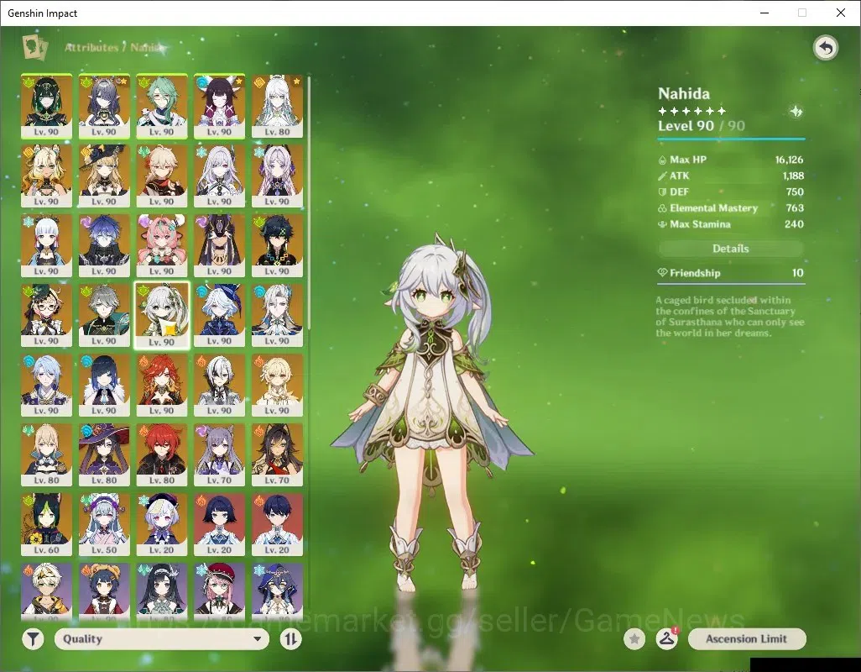Select Mona's portrait
Screen dimensions: 861x672
tap(104, 455)
